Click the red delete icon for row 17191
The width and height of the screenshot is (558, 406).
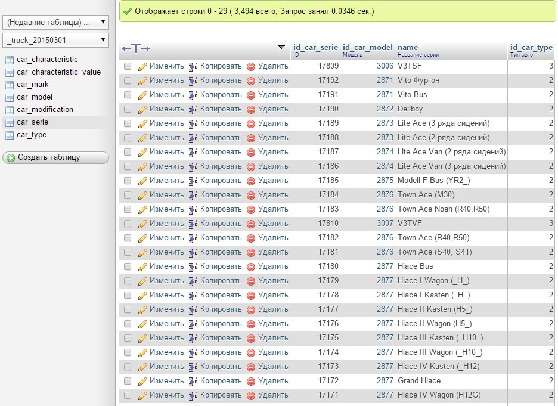click(x=251, y=95)
